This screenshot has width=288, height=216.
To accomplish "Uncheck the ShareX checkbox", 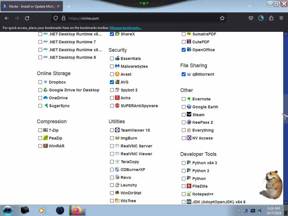I will click(x=112, y=34).
